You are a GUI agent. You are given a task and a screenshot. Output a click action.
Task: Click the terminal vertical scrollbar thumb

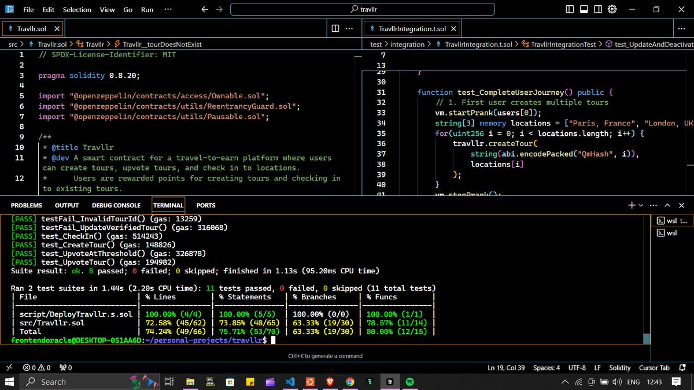(647, 339)
